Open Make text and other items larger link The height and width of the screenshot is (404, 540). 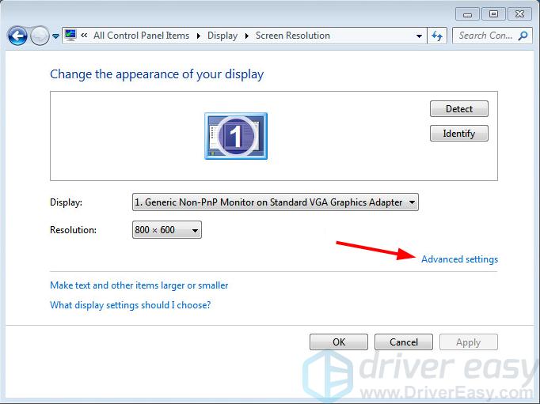tap(139, 285)
